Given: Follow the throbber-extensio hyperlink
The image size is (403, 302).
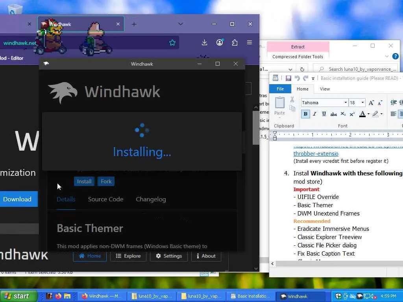Looking at the screenshot, I should point(316,154).
